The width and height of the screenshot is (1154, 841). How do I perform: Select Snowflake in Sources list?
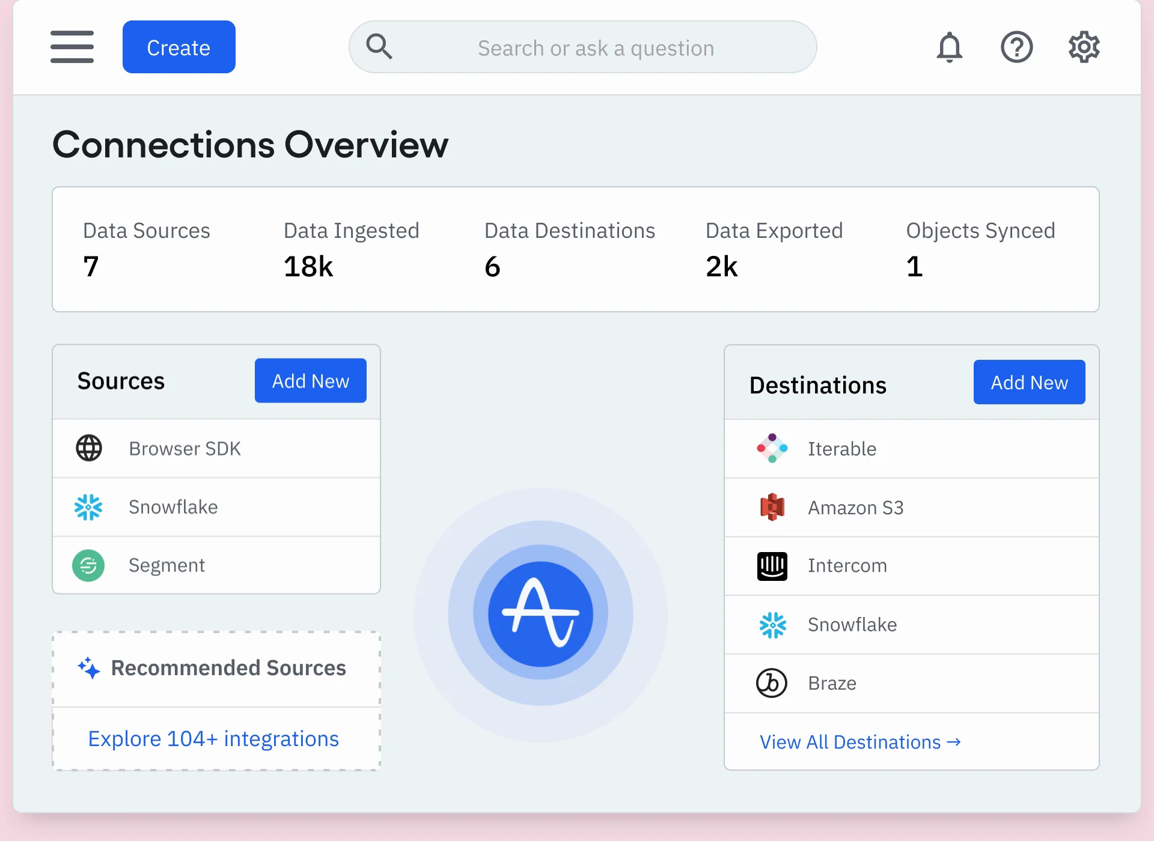[x=173, y=507]
